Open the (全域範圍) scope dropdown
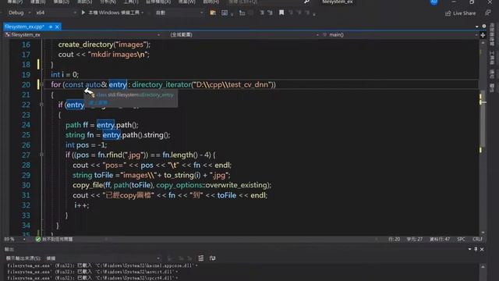Image resolution: width=499 pixels, height=281 pixels. [x=243, y=34]
